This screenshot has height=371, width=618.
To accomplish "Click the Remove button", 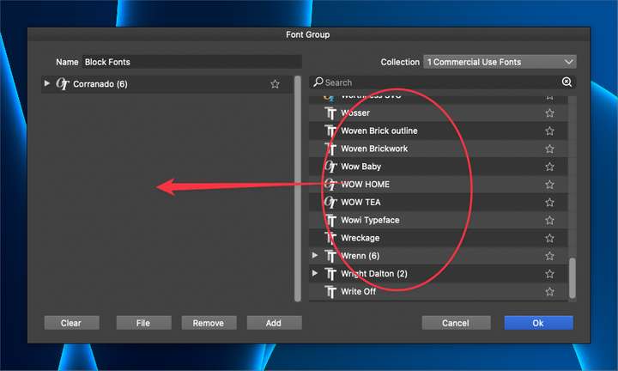I will pos(209,323).
